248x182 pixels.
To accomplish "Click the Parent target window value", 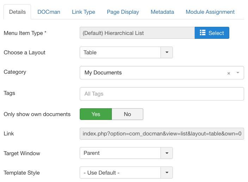I will (x=92, y=153).
